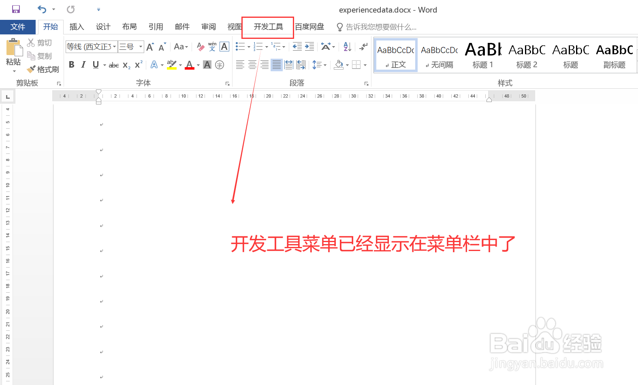Open the Paragraph (段落) dialog launcher

pyautogui.click(x=367, y=84)
